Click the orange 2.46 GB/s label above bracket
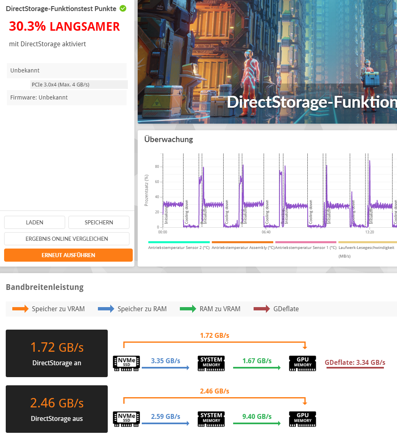 tap(215, 391)
